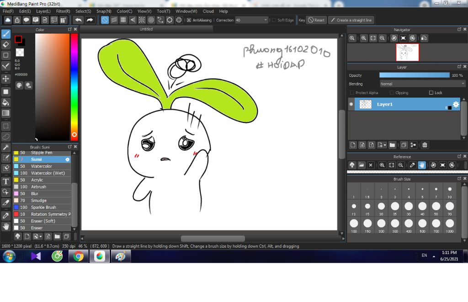Screen dimensions: 468x302
Task: Click the Undo arrow in toolbar
Action: click(x=78, y=20)
